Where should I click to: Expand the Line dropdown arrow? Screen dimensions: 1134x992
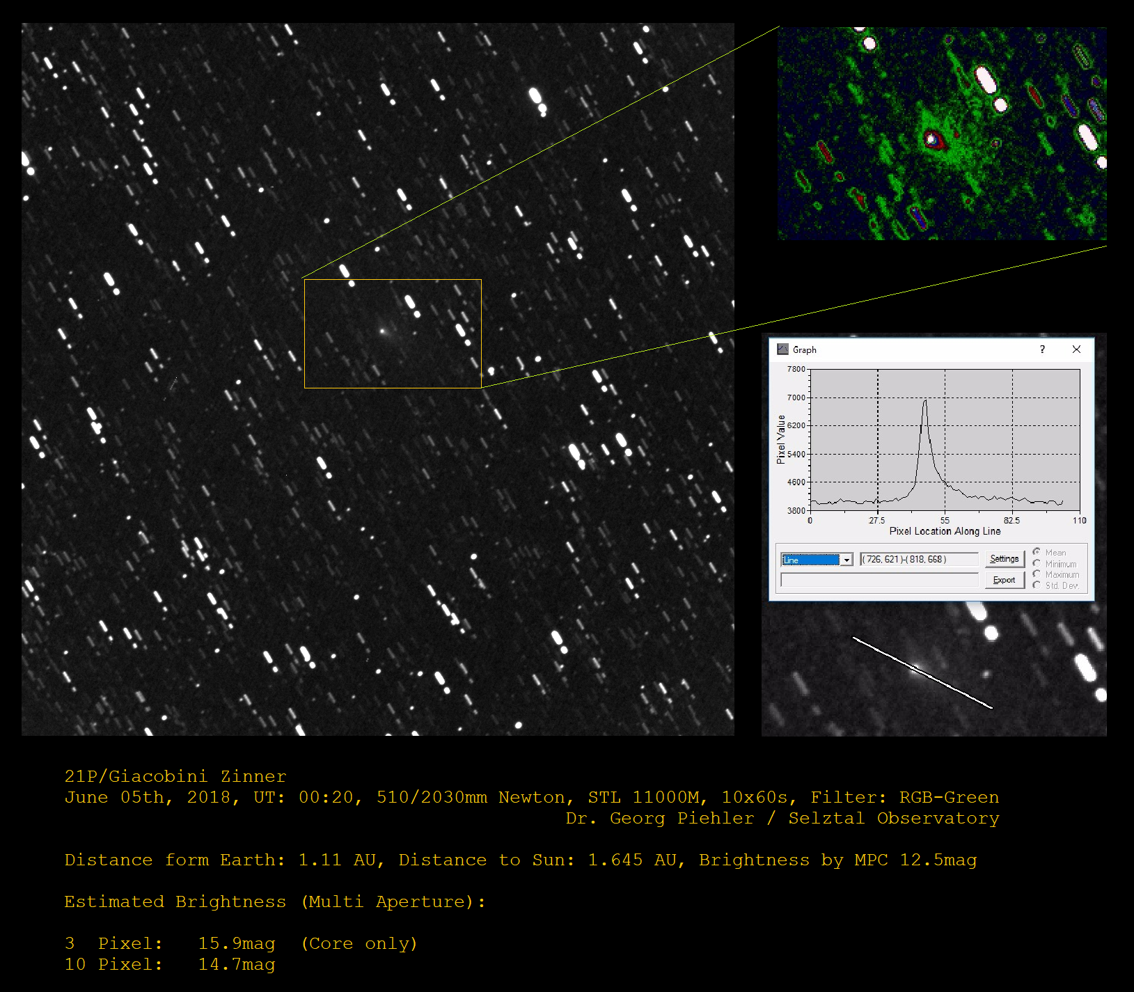[846, 560]
